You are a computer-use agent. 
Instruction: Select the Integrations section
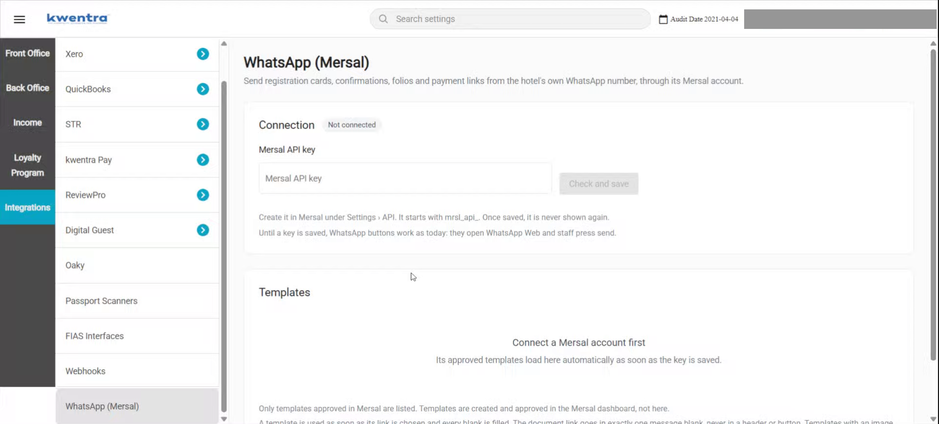click(x=27, y=208)
